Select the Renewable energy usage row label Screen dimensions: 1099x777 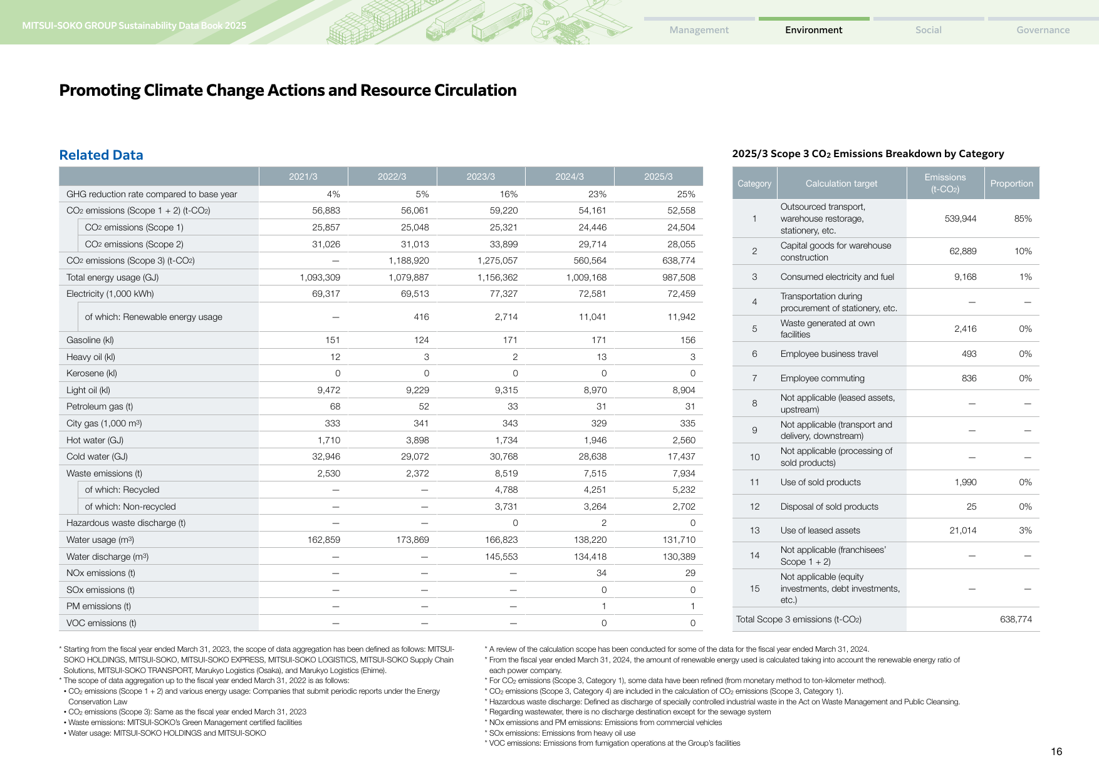[x=154, y=317]
